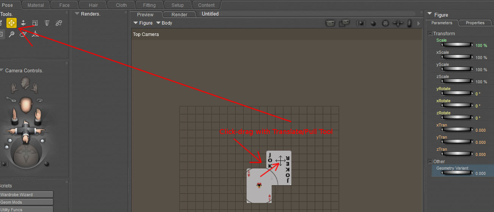Click the move X and Y hand
Viewport: 494px width, 212px height.
(x=38, y=117)
